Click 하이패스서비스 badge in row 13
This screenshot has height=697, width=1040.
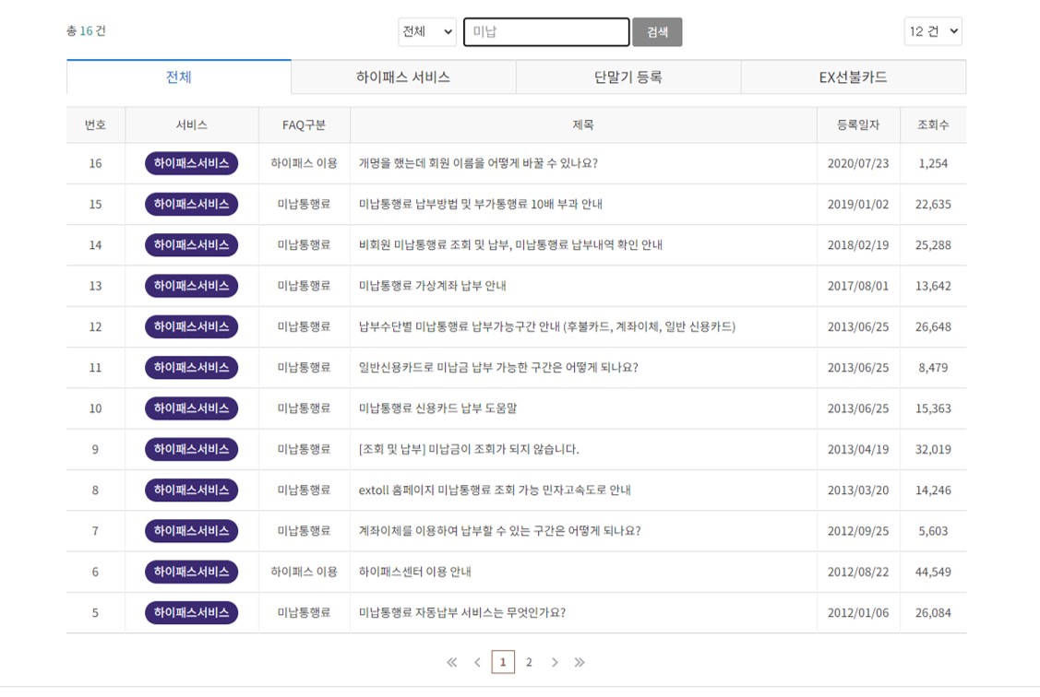coord(192,286)
